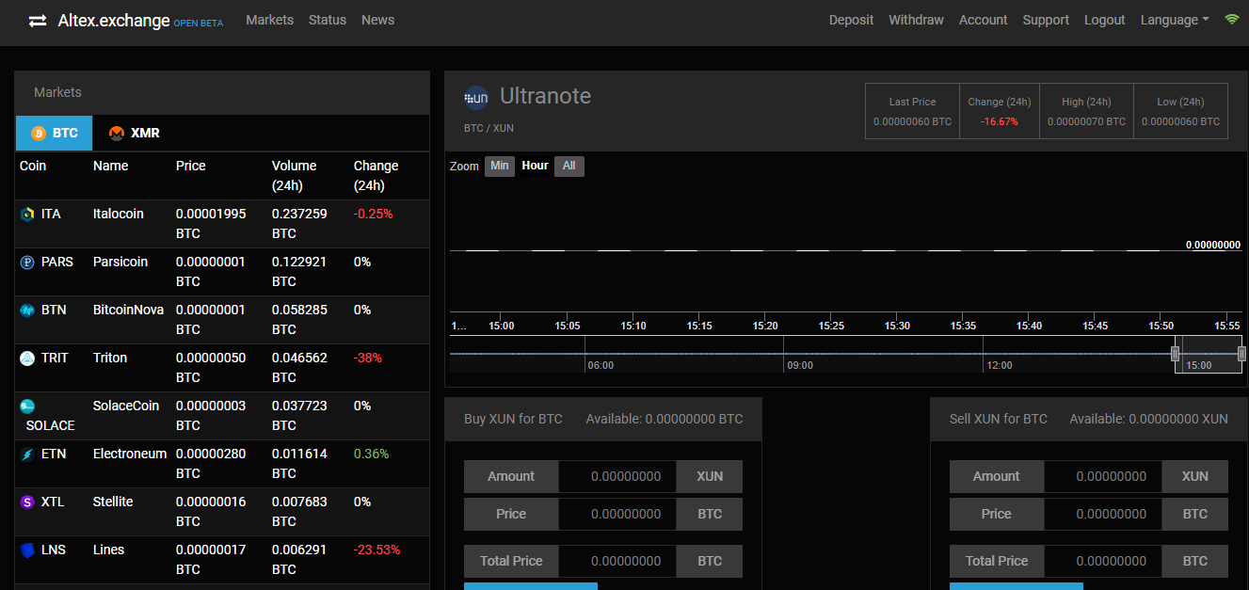Set chart zoom to Min
Image resolution: width=1249 pixels, height=590 pixels.
tap(500, 167)
